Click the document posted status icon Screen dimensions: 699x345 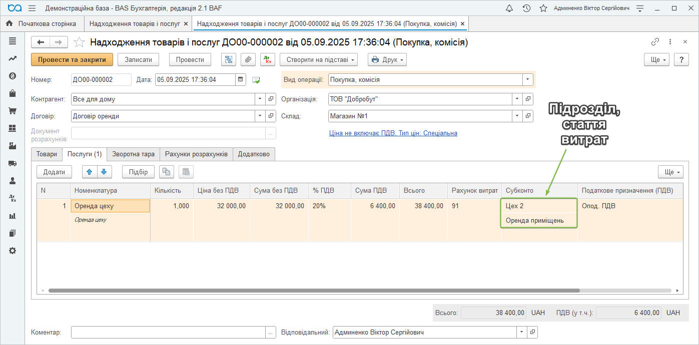point(256,80)
